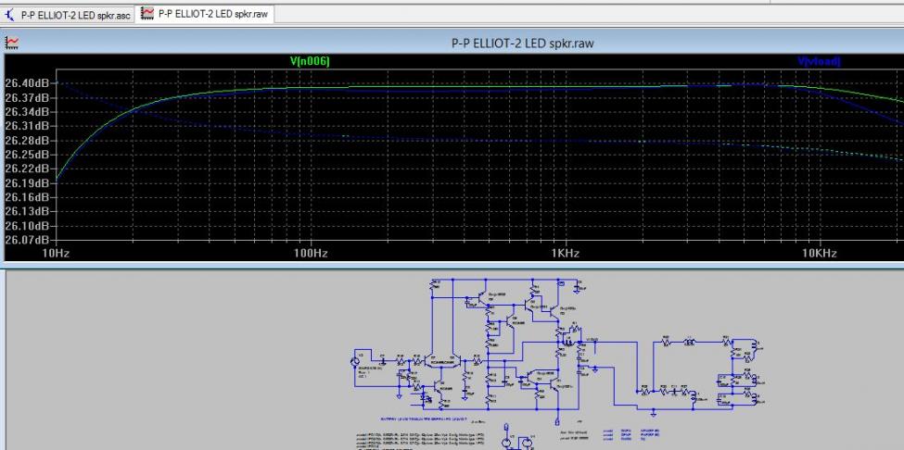The image size is (904, 450).
Task: Click the 100Hz frequency axis label
Action: 311,253
